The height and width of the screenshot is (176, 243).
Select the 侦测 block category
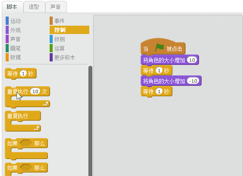[59, 39]
